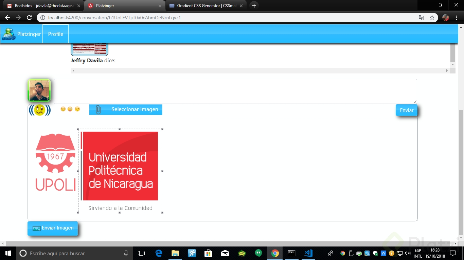Go back with the browser back arrow
This screenshot has height=260, width=464.
(x=7, y=18)
